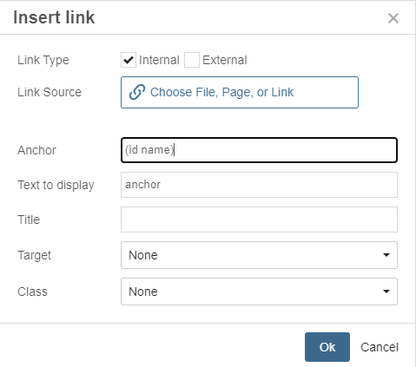Focus the Anchor id name field

tap(259, 150)
